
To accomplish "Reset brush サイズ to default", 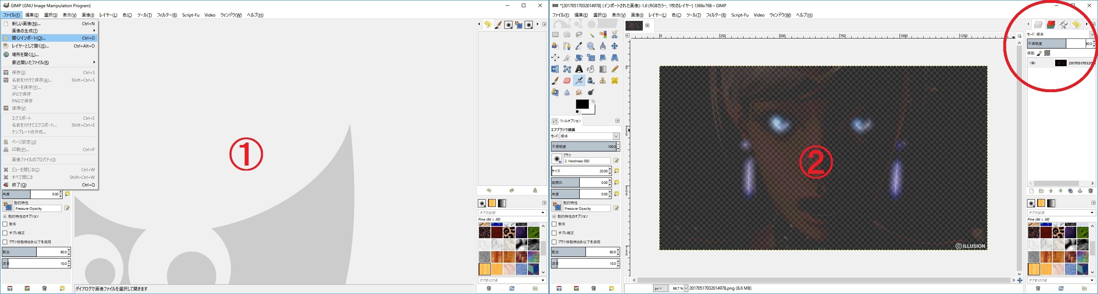I will 617,171.
